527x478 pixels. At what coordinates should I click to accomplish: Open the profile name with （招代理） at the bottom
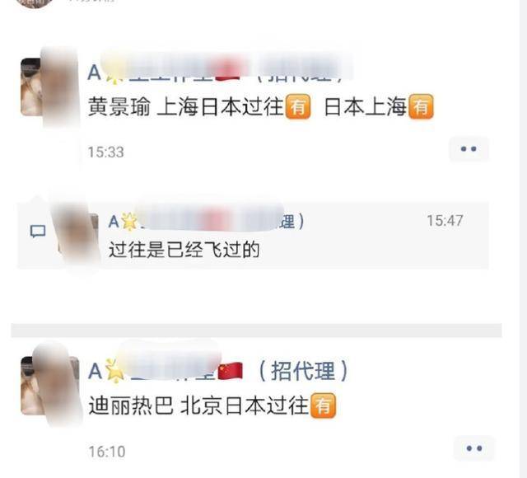pos(217,371)
